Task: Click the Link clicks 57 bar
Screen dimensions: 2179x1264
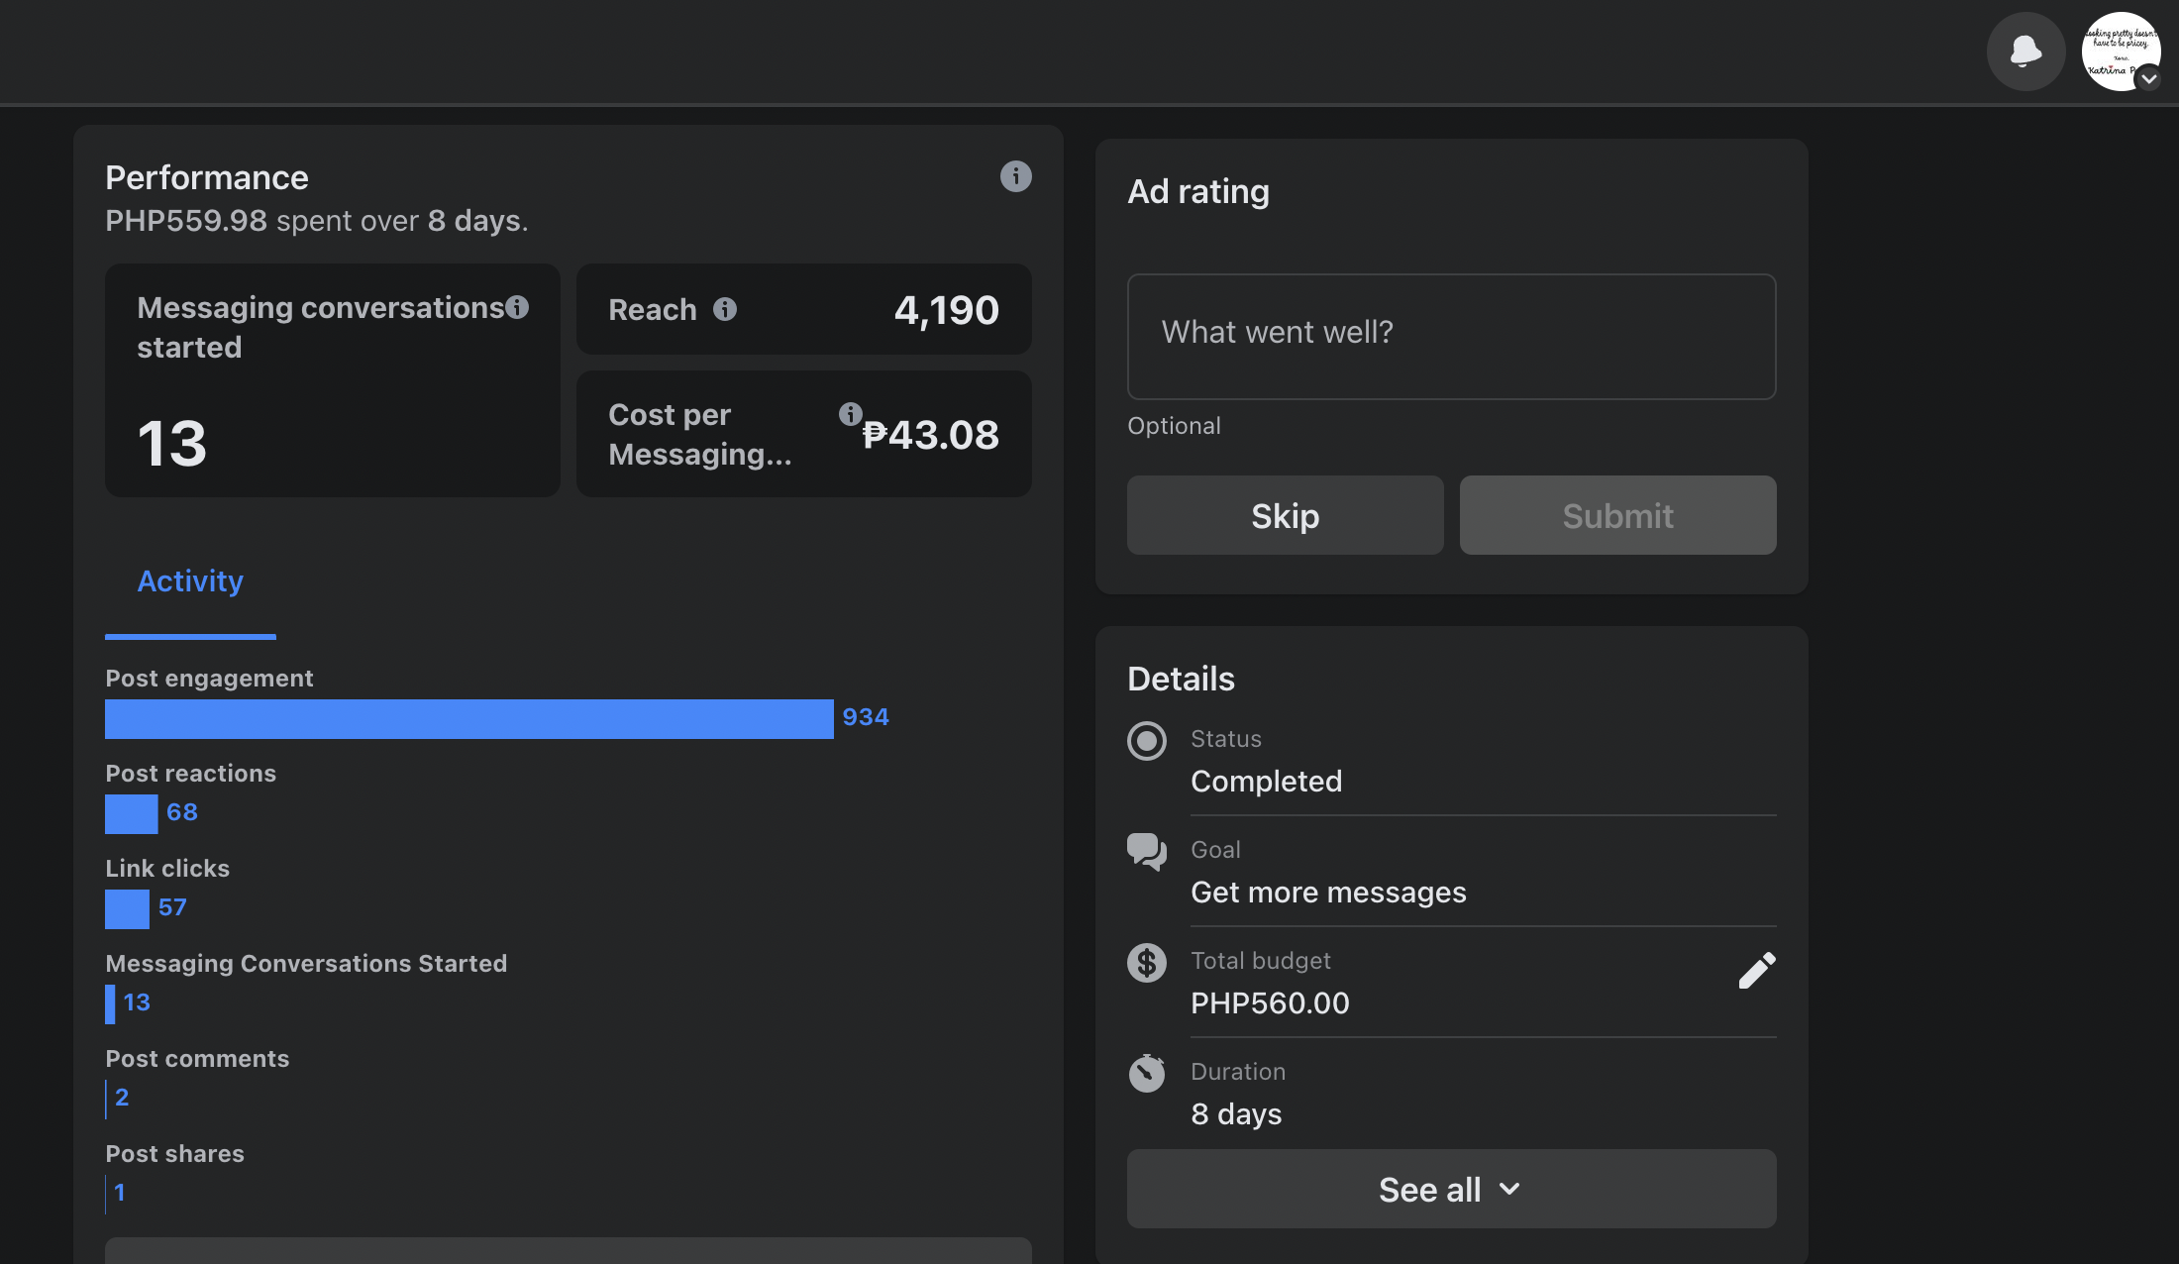Action: coord(127,908)
